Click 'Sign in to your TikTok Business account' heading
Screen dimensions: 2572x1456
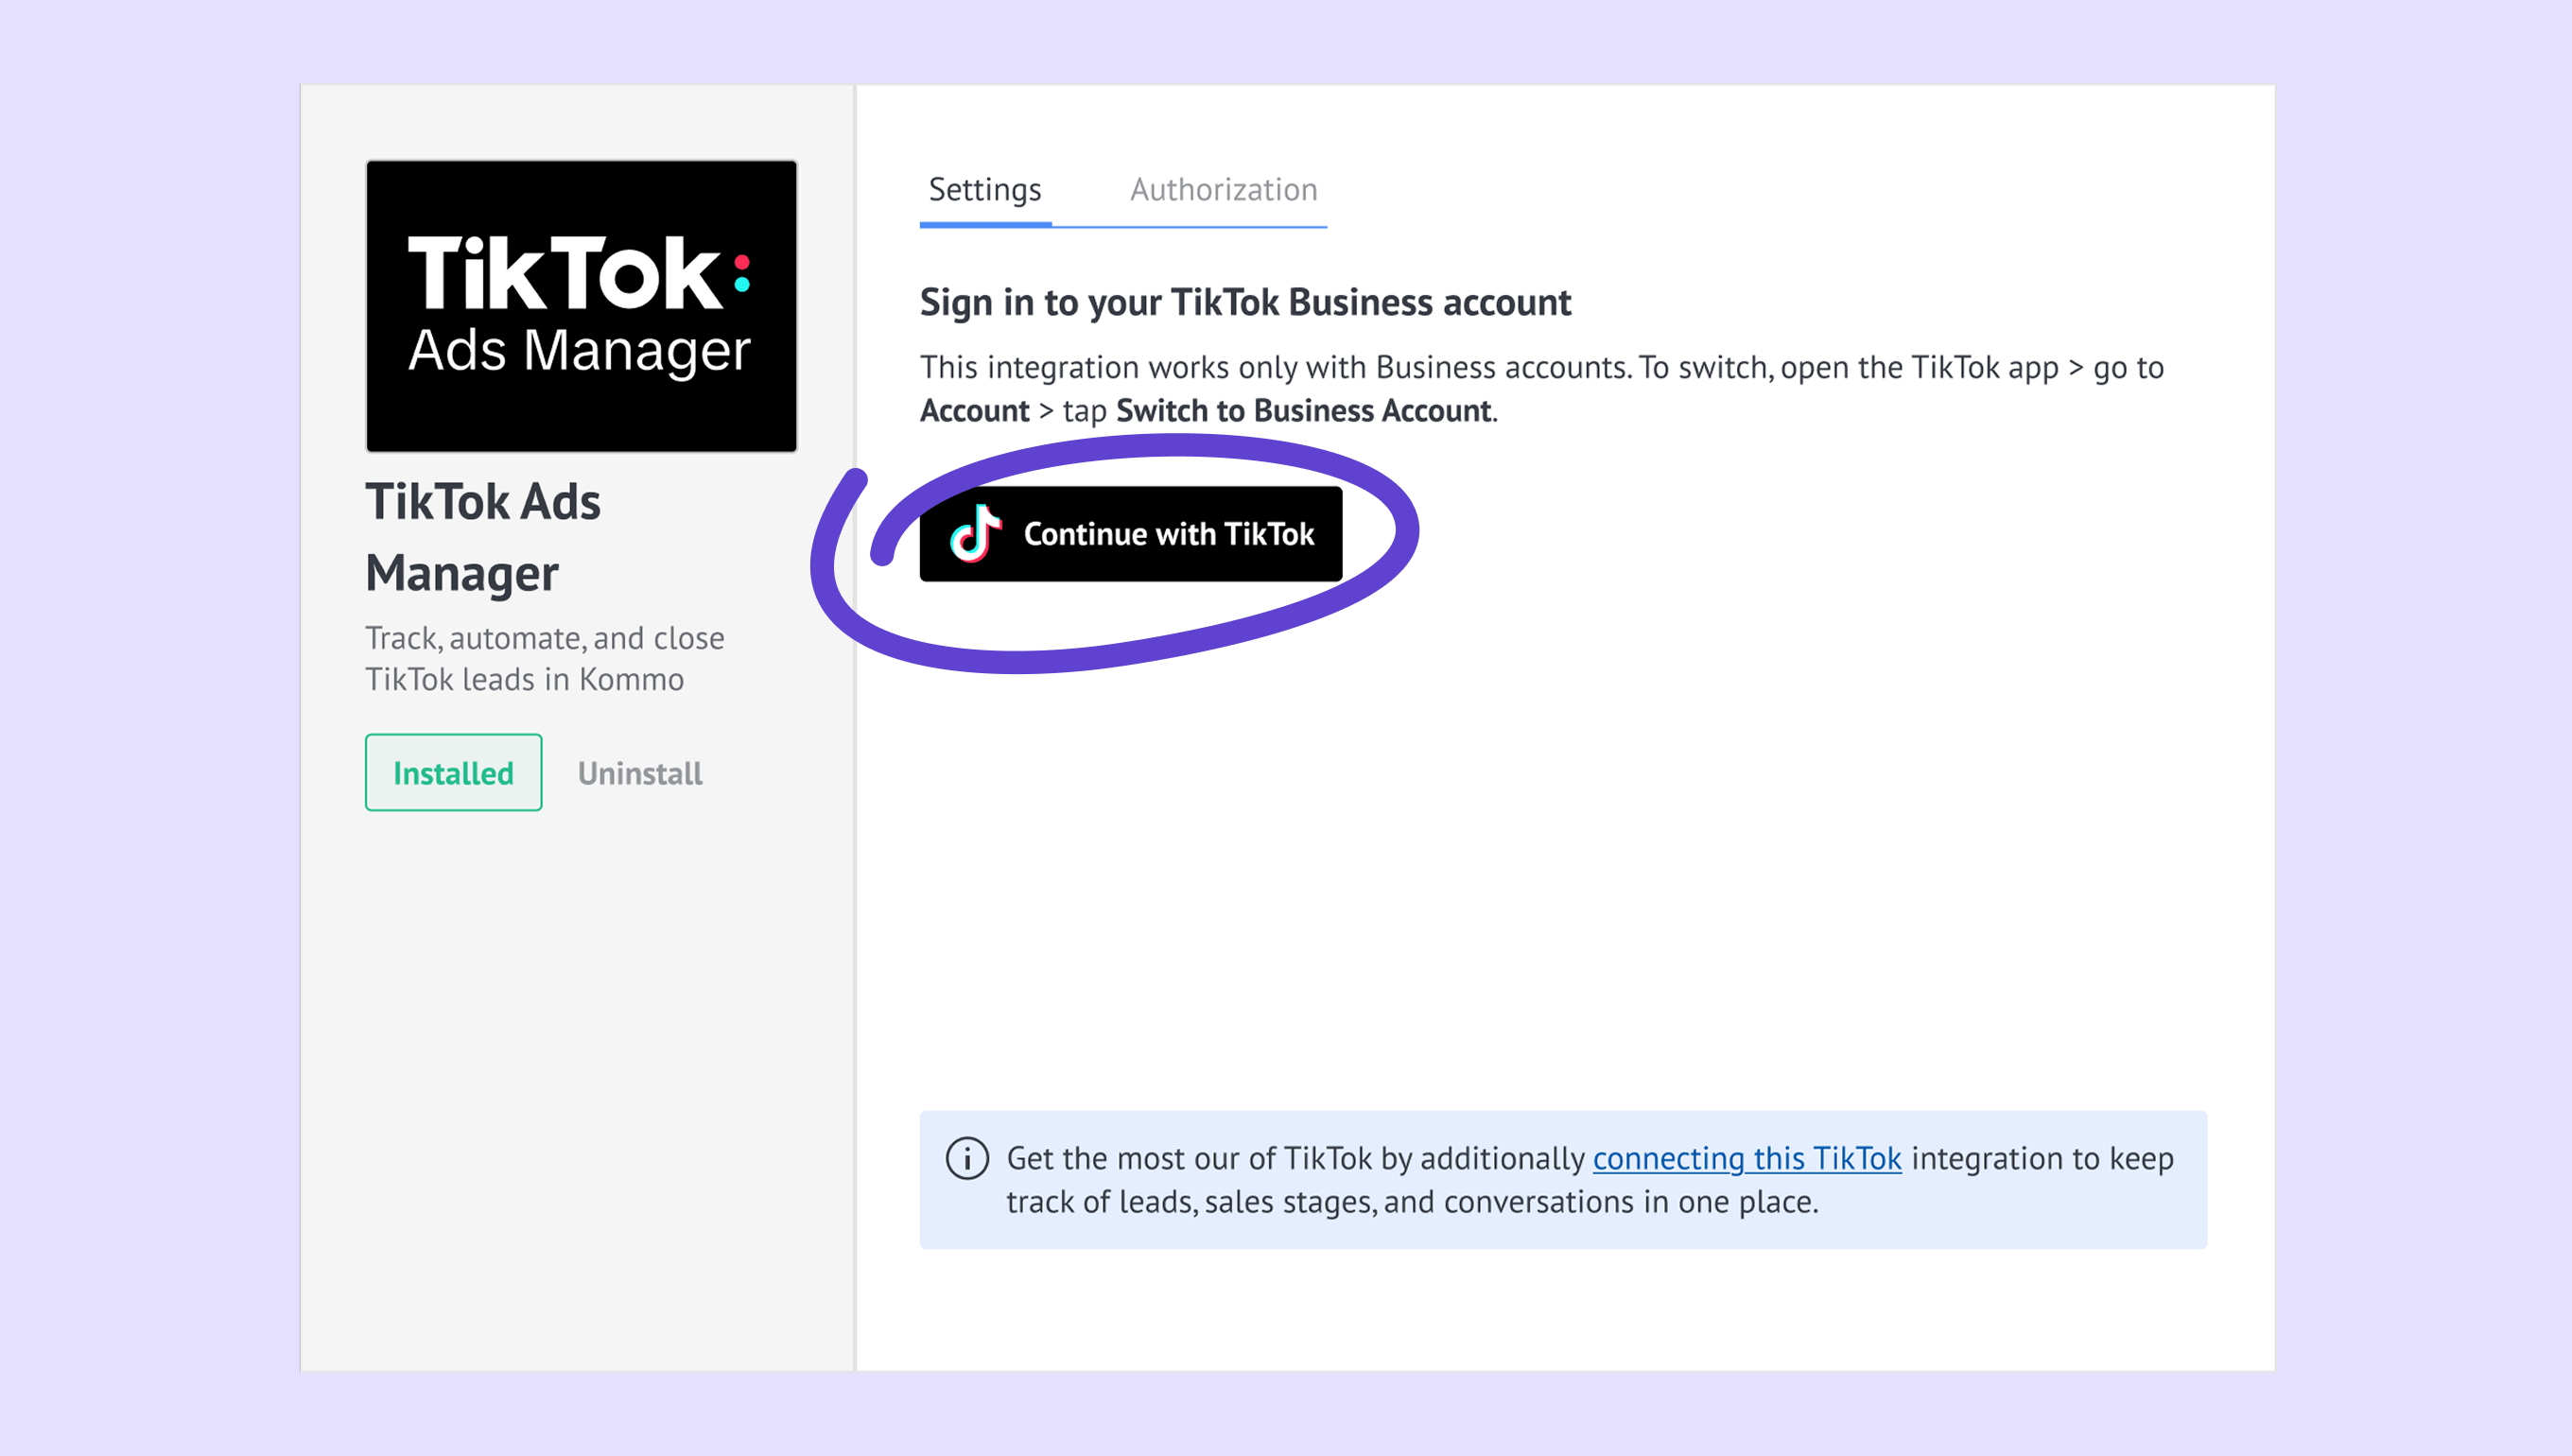(1245, 302)
